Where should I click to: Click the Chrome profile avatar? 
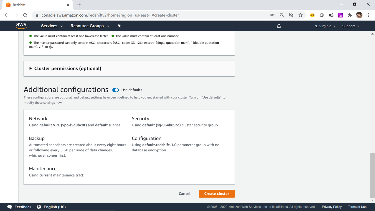[x=359, y=15]
